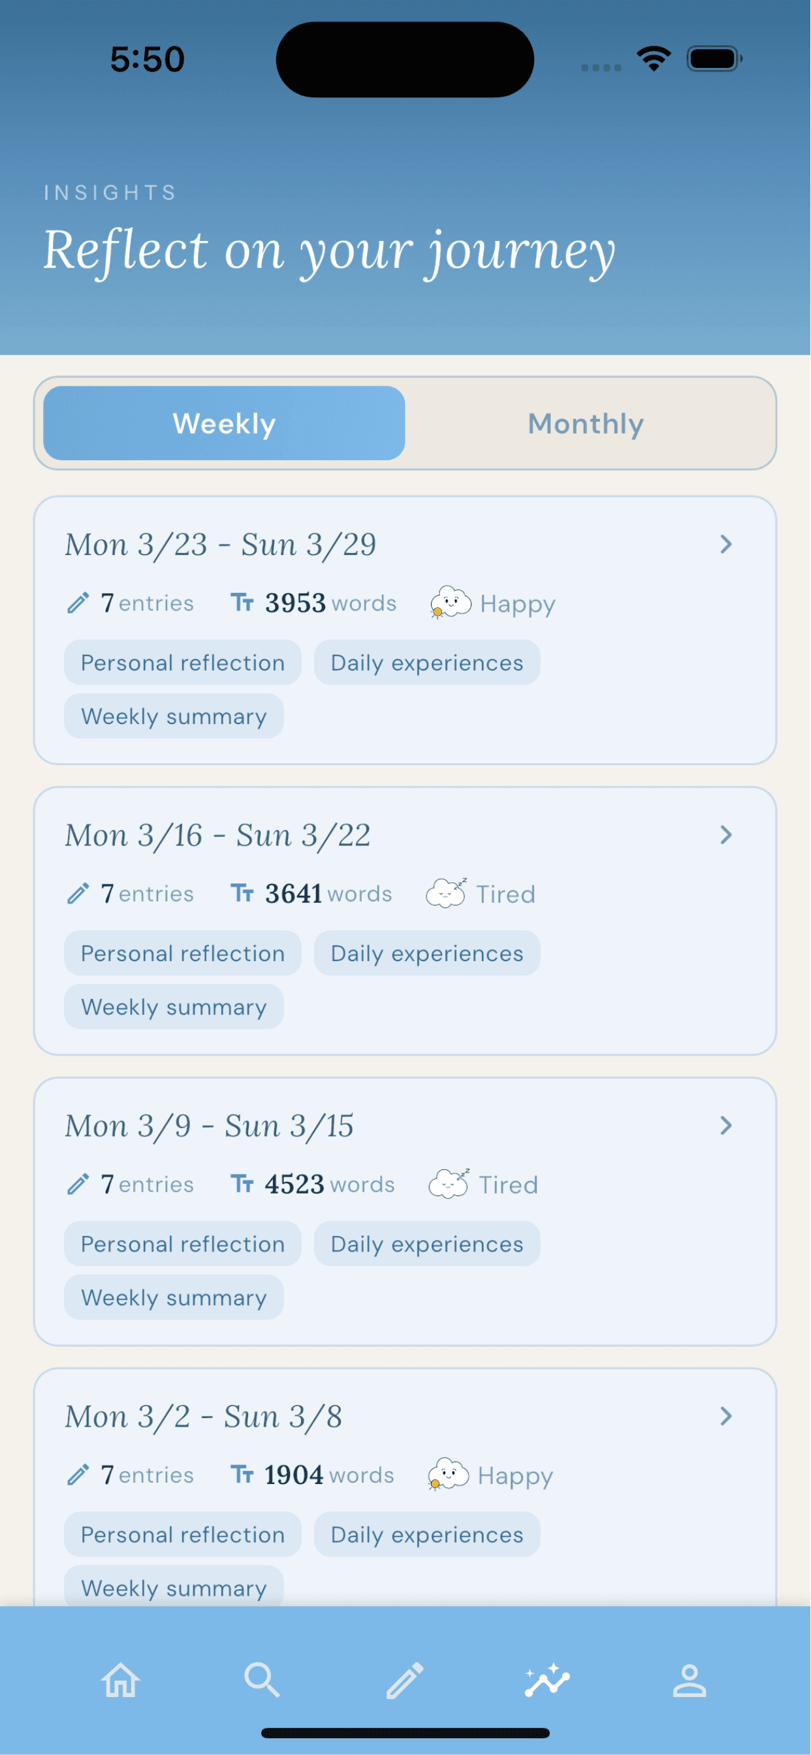Image resolution: width=811 pixels, height=1755 pixels.
Task: Tap Personal reflection tag in 3/23 week
Action: (183, 663)
